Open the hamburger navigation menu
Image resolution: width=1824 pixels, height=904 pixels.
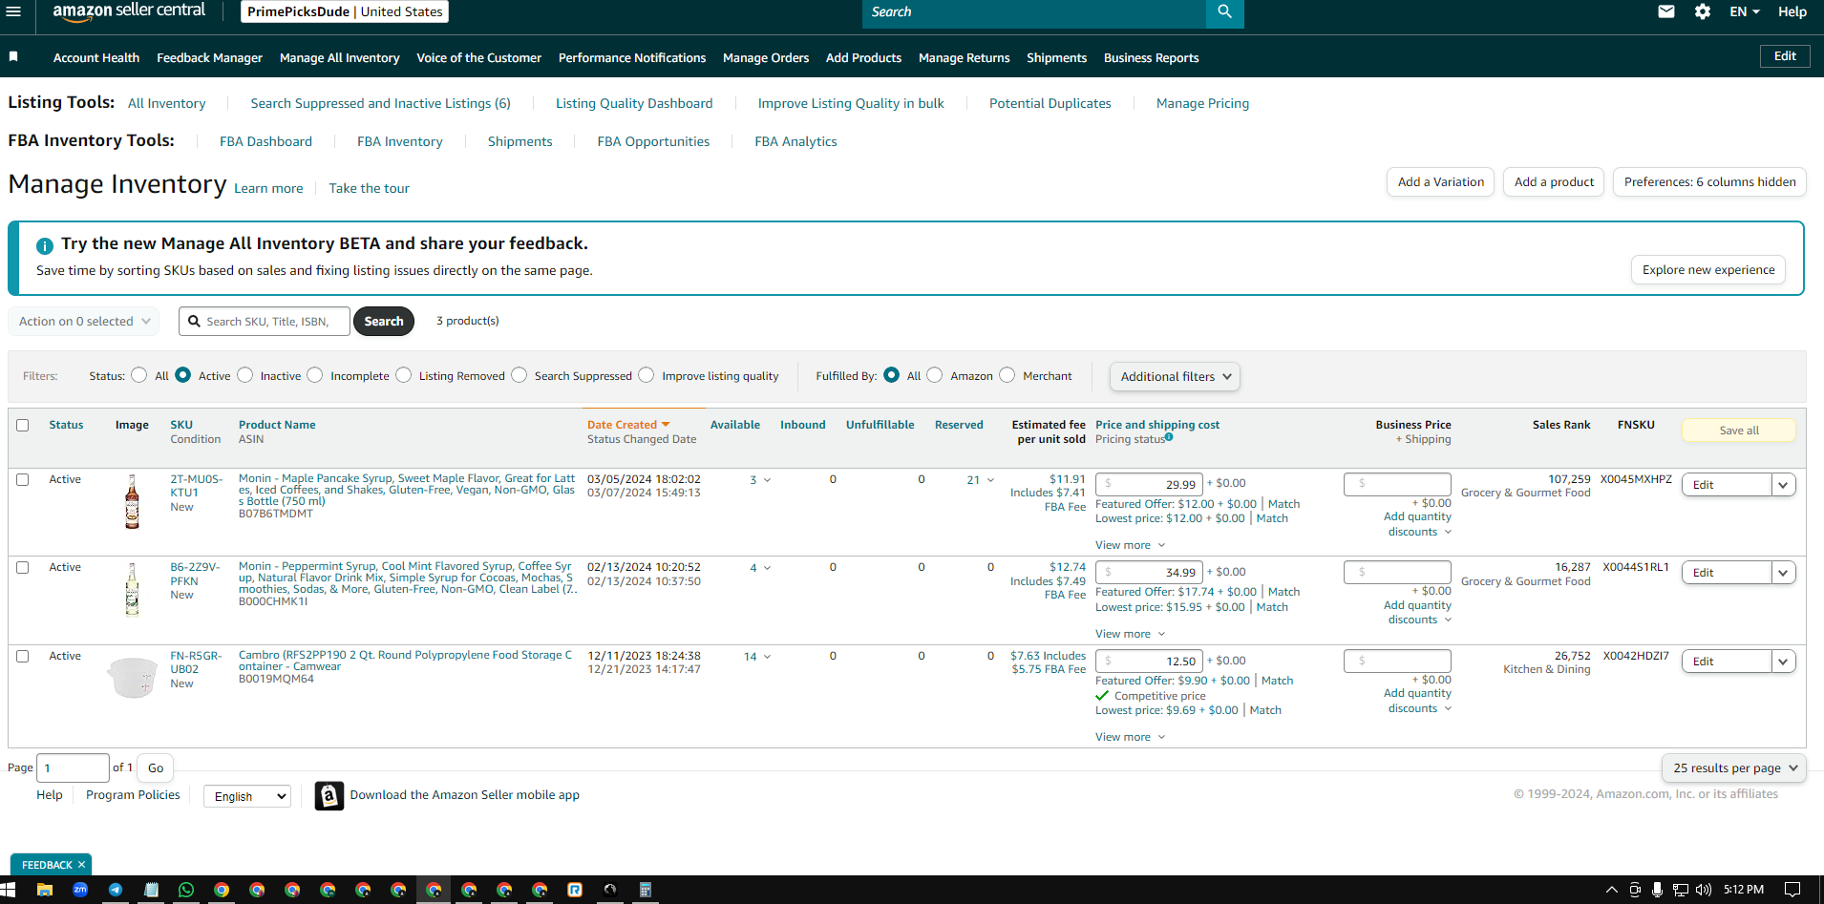[13, 11]
